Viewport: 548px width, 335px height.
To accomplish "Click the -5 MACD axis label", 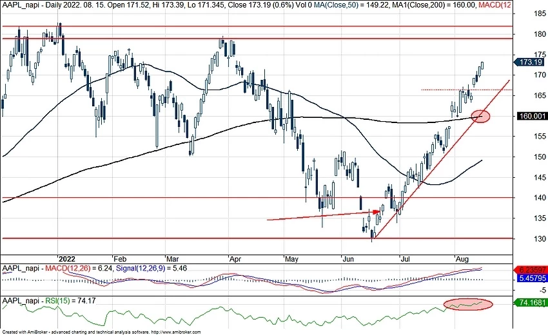I will 542,291.
